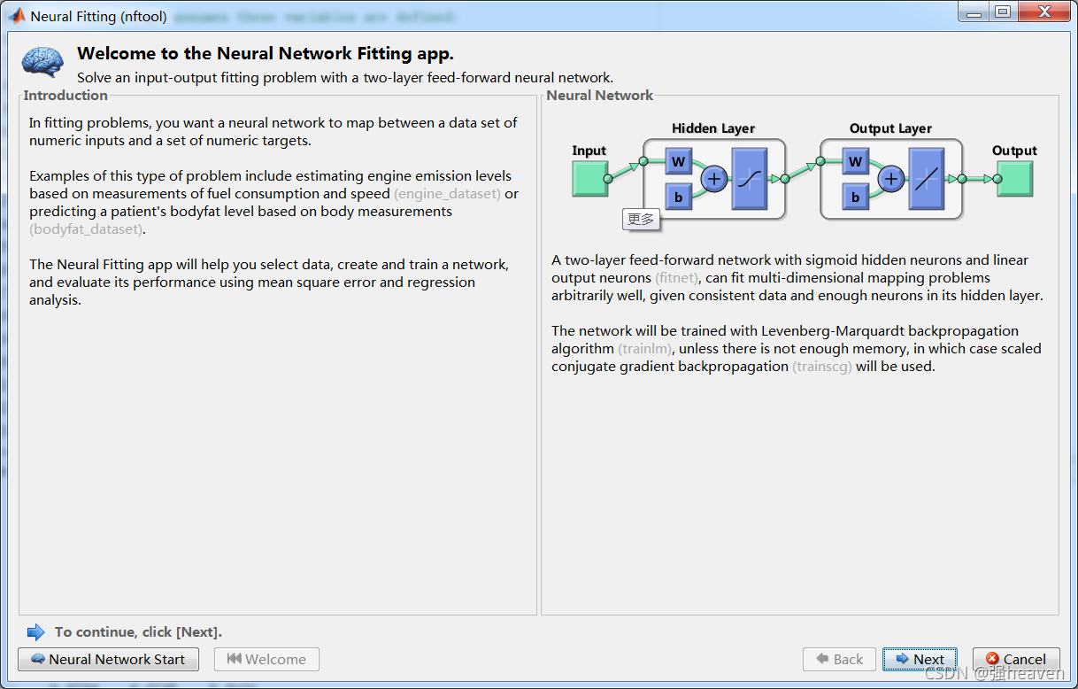
Task: Click the Welcome heading text
Action: click(x=266, y=54)
